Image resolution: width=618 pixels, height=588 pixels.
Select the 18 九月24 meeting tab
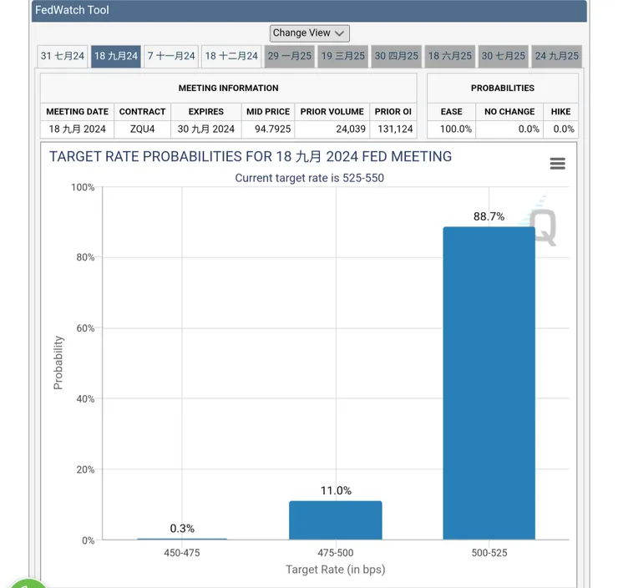pyautogui.click(x=115, y=56)
